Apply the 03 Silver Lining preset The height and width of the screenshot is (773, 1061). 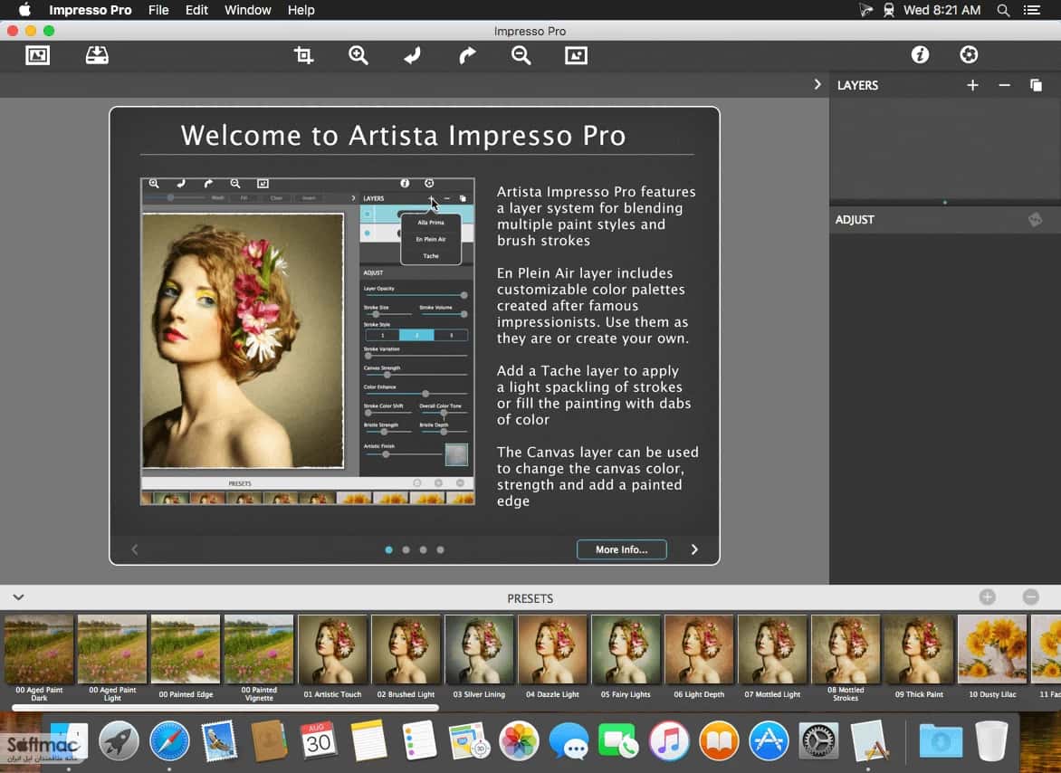[x=479, y=656]
